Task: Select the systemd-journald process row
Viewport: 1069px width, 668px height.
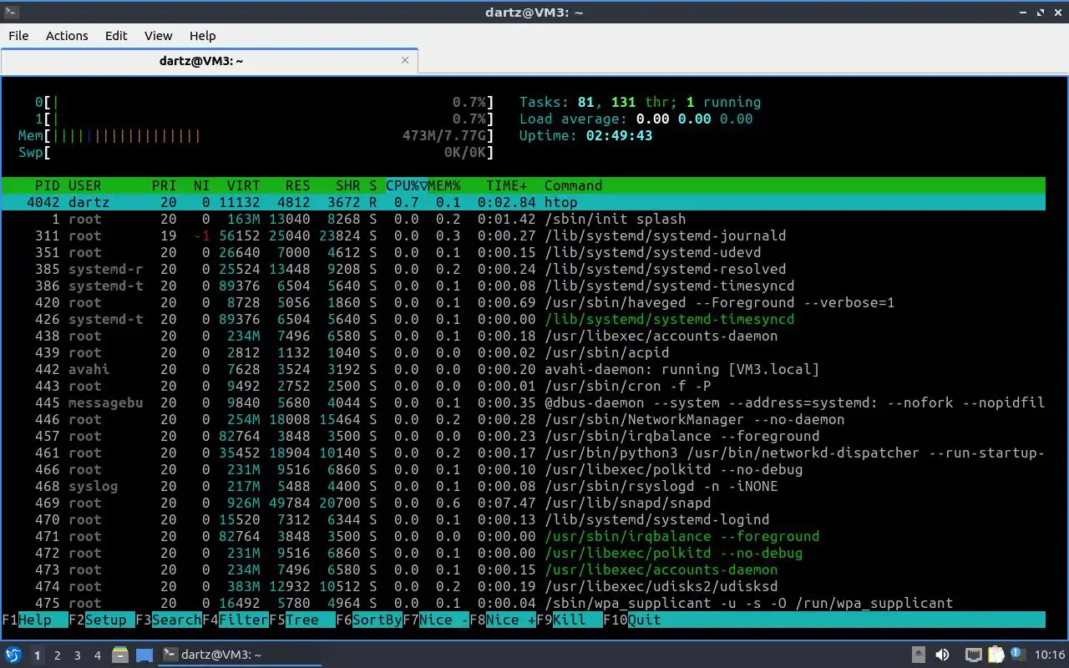Action: (524, 235)
